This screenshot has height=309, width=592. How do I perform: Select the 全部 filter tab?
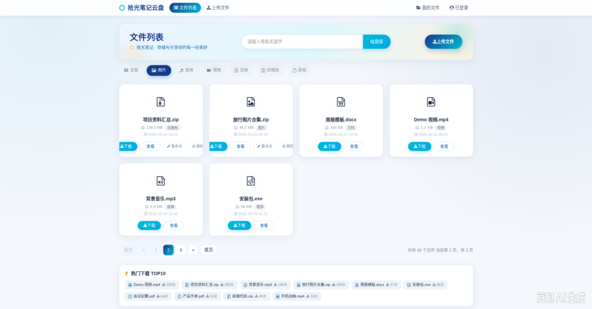coord(131,70)
